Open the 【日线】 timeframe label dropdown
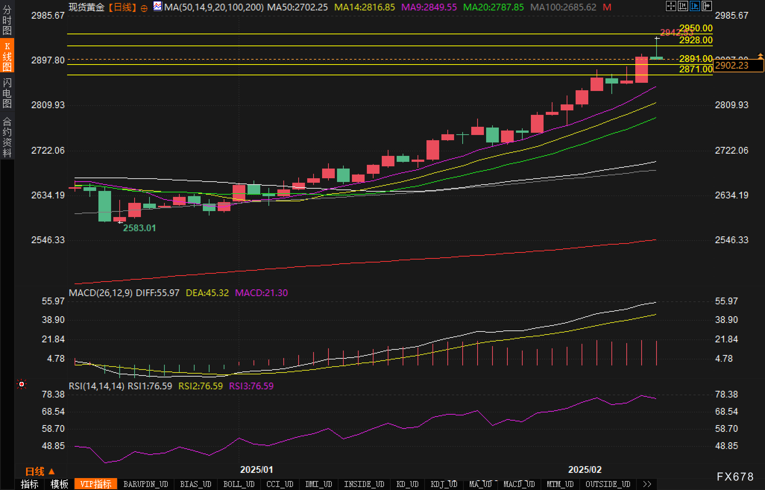 [x=122, y=7]
